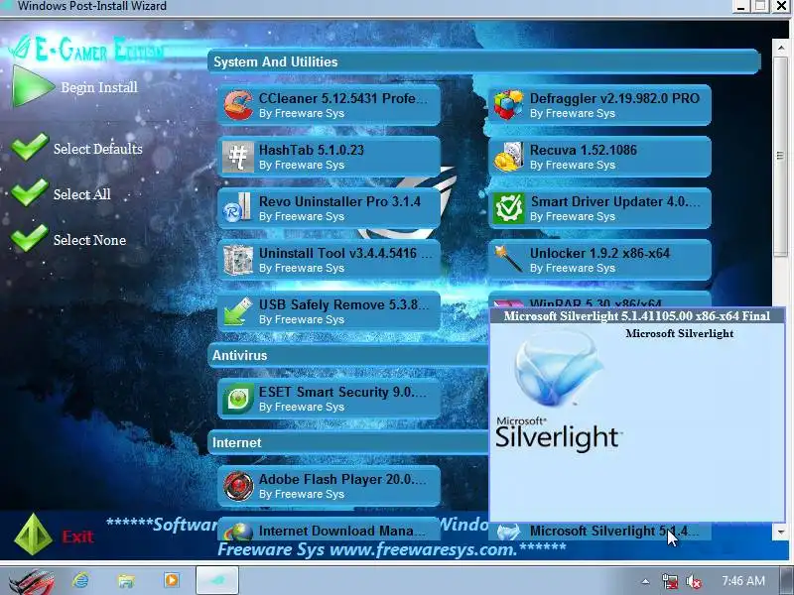The image size is (794, 595).
Task: Click the muted volume tray icon
Action: pos(693,581)
